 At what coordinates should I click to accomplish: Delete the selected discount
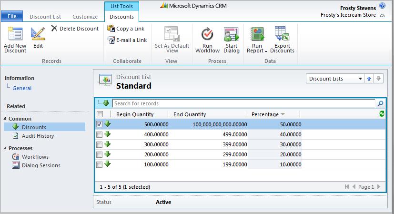[x=75, y=29]
